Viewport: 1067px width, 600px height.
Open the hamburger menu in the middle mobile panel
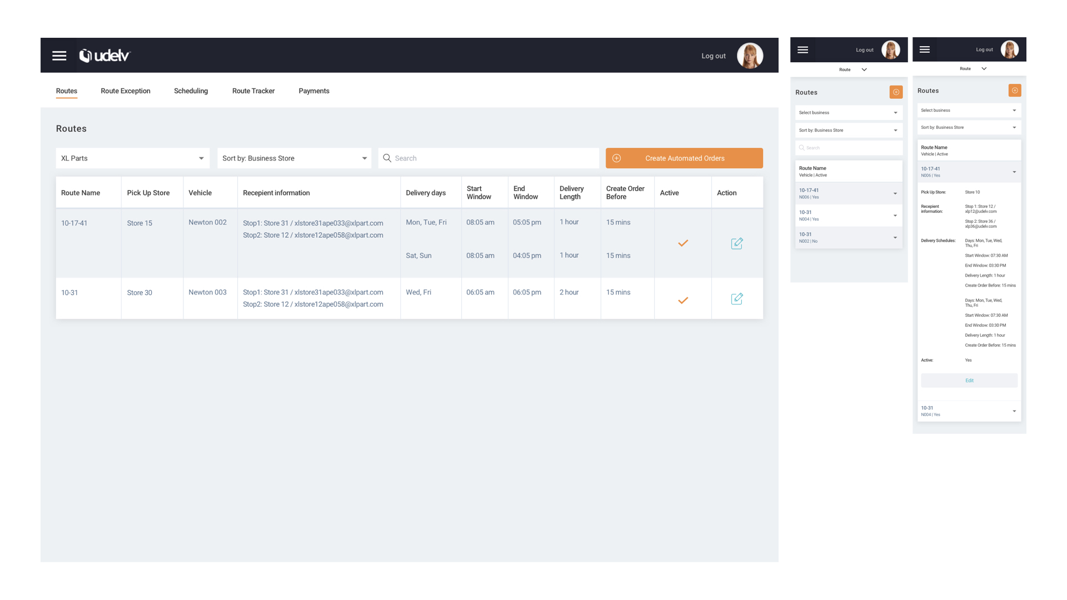tap(802, 50)
